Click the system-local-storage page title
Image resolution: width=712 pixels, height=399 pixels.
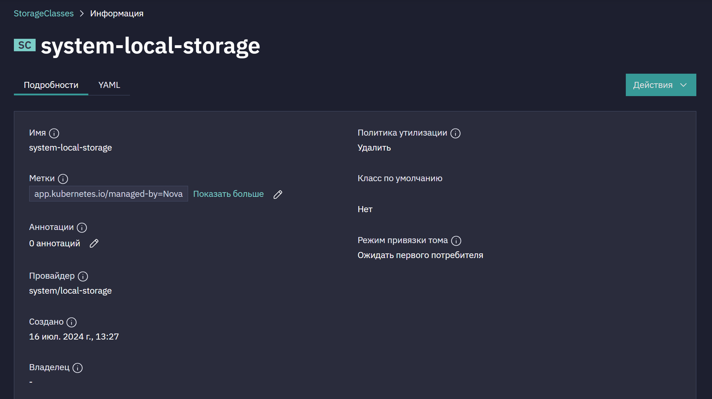150,46
